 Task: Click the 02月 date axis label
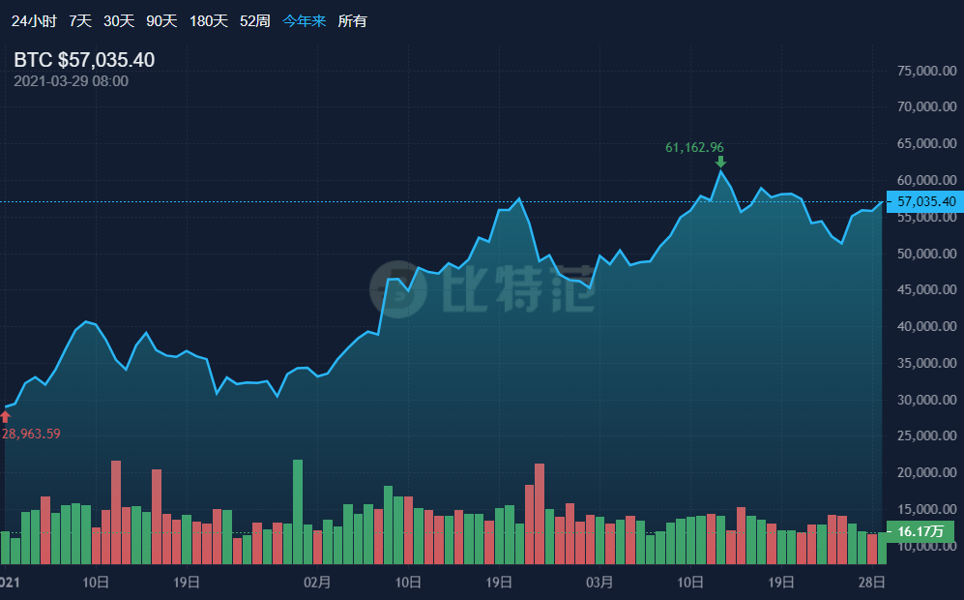(x=317, y=583)
